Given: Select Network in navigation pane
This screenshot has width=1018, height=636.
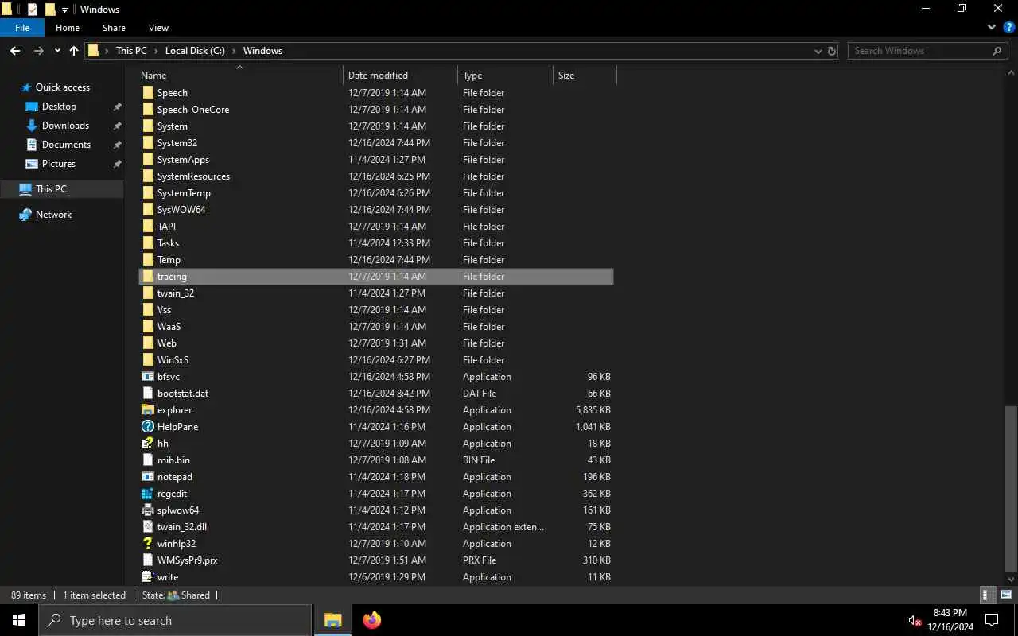Looking at the screenshot, I should point(53,215).
